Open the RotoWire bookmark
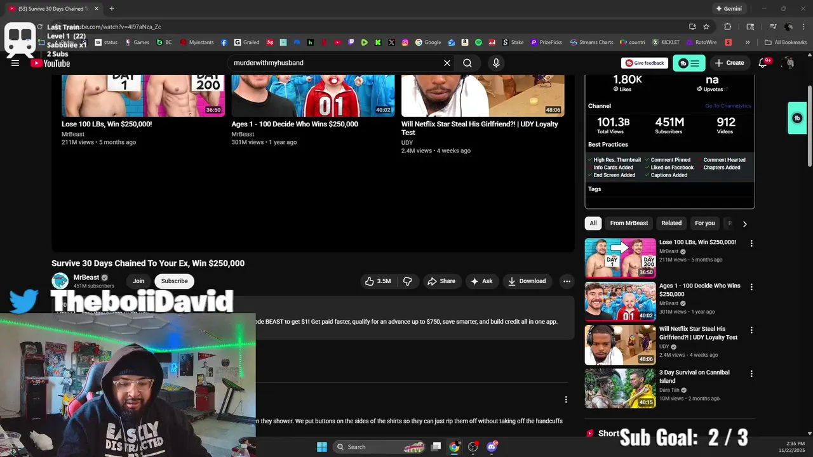Viewport: 813px width, 457px height. (x=701, y=43)
